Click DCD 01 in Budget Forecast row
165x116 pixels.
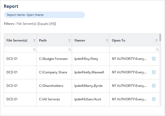(12, 59)
